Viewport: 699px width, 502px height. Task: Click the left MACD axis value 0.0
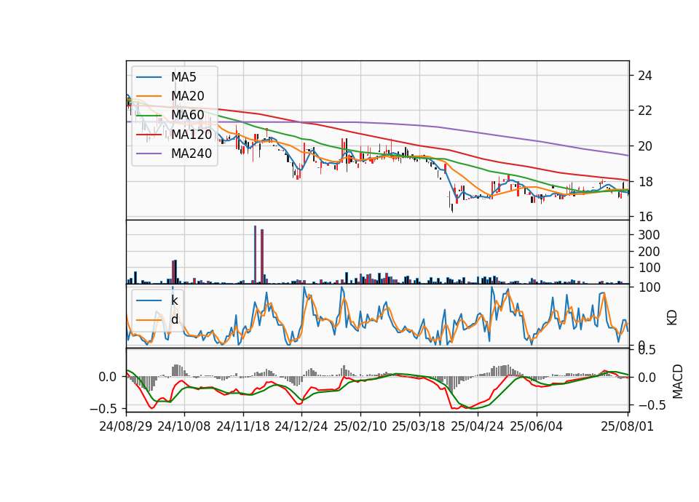click(x=108, y=377)
